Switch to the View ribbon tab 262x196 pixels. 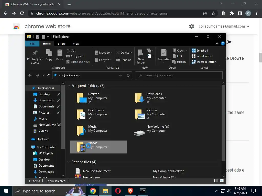pos(76,44)
